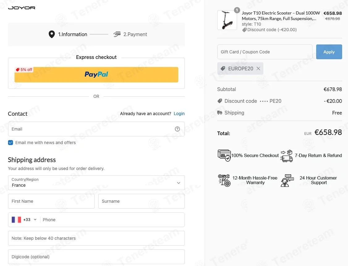Click the payment card icon beside 2.Payment
This screenshot has height=266, width=348.
pos(117,34)
